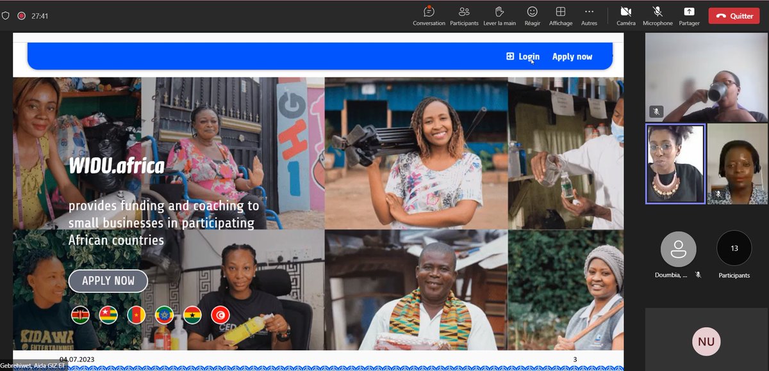Click the Login link in shared slide
This screenshot has height=371, width=769.
point(529,56)
